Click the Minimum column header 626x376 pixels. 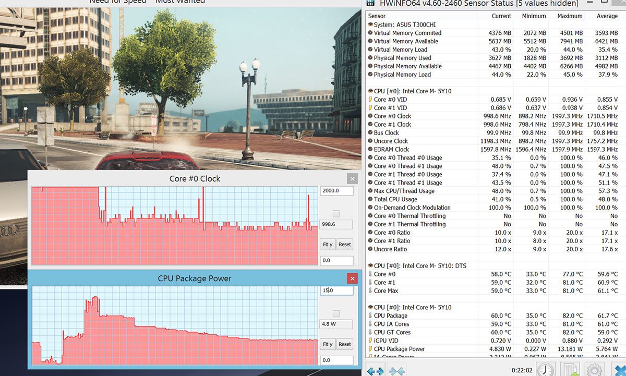tap(531, 16)
